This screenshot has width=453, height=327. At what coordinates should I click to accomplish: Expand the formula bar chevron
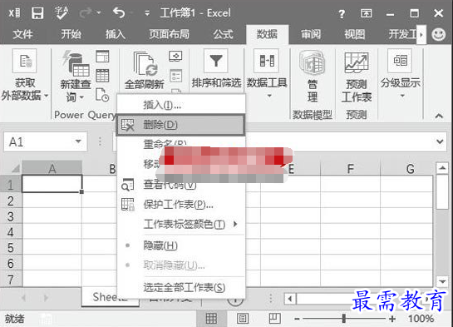click(440, 141)
